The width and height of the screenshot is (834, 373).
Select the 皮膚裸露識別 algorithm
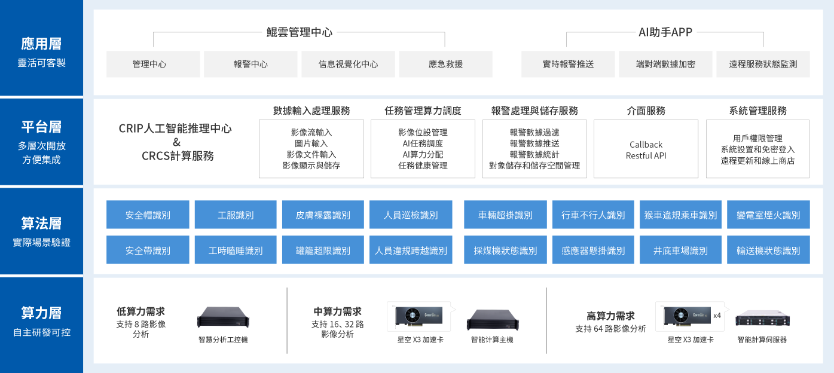click(323, 215)
